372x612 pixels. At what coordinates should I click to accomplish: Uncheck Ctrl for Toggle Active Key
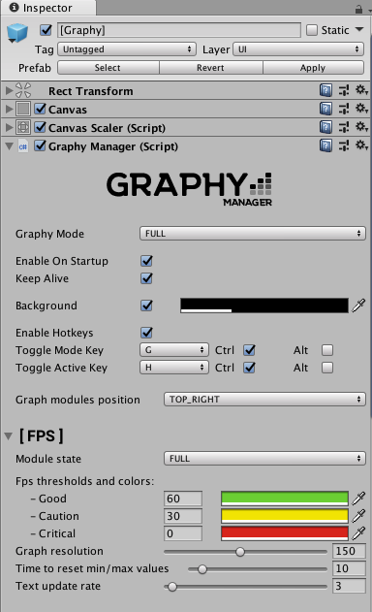pyautogui.click(x=249, y=368)
